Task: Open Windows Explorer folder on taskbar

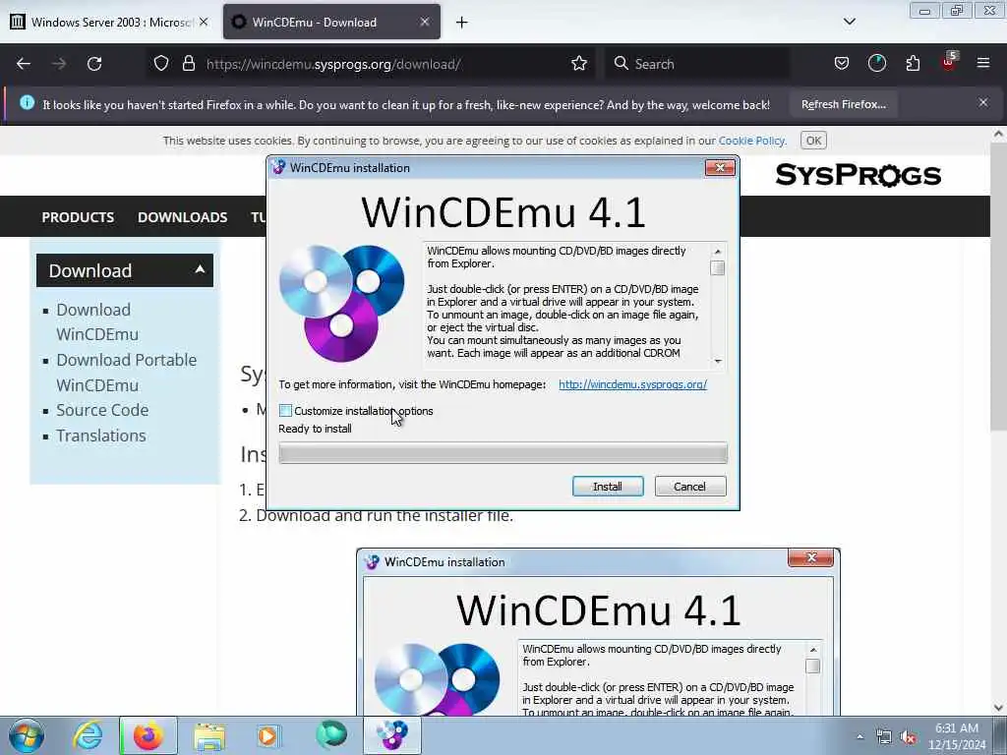Action: [x=209, y=736]
